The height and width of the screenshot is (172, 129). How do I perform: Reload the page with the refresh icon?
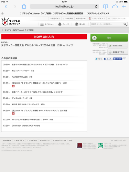pyautogui.click(x=96, y=7)
